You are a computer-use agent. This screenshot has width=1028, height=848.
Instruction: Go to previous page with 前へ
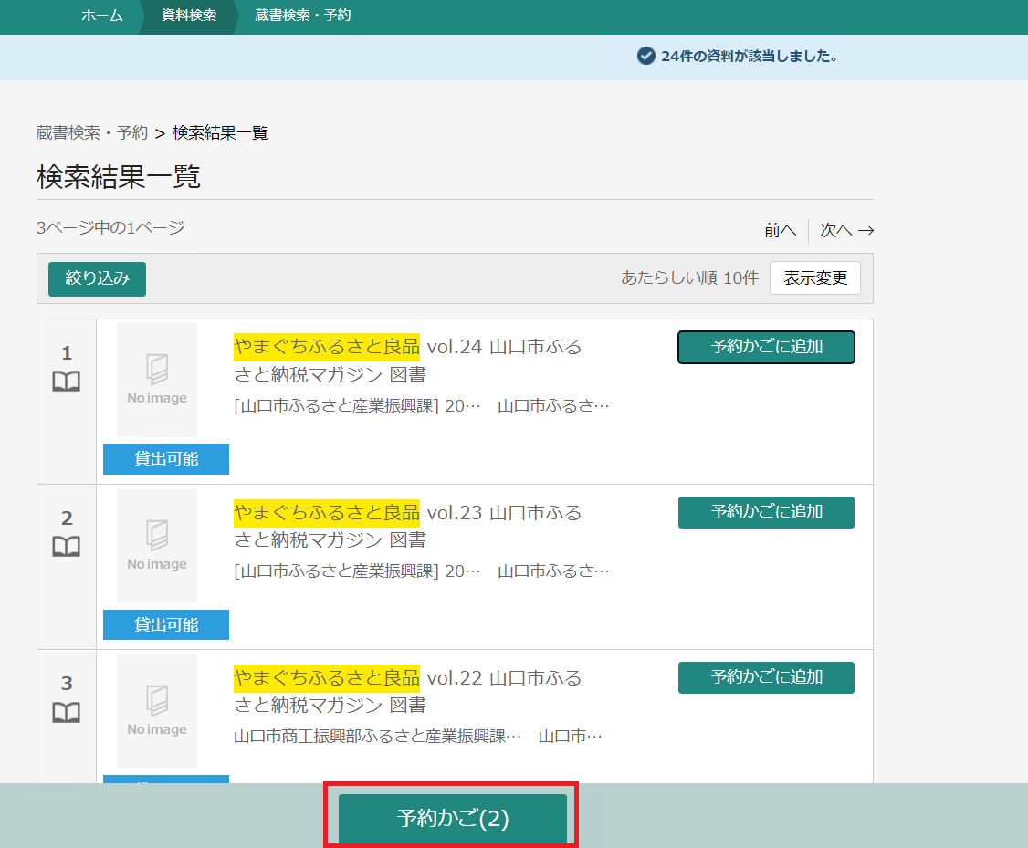tap(780, 231)
